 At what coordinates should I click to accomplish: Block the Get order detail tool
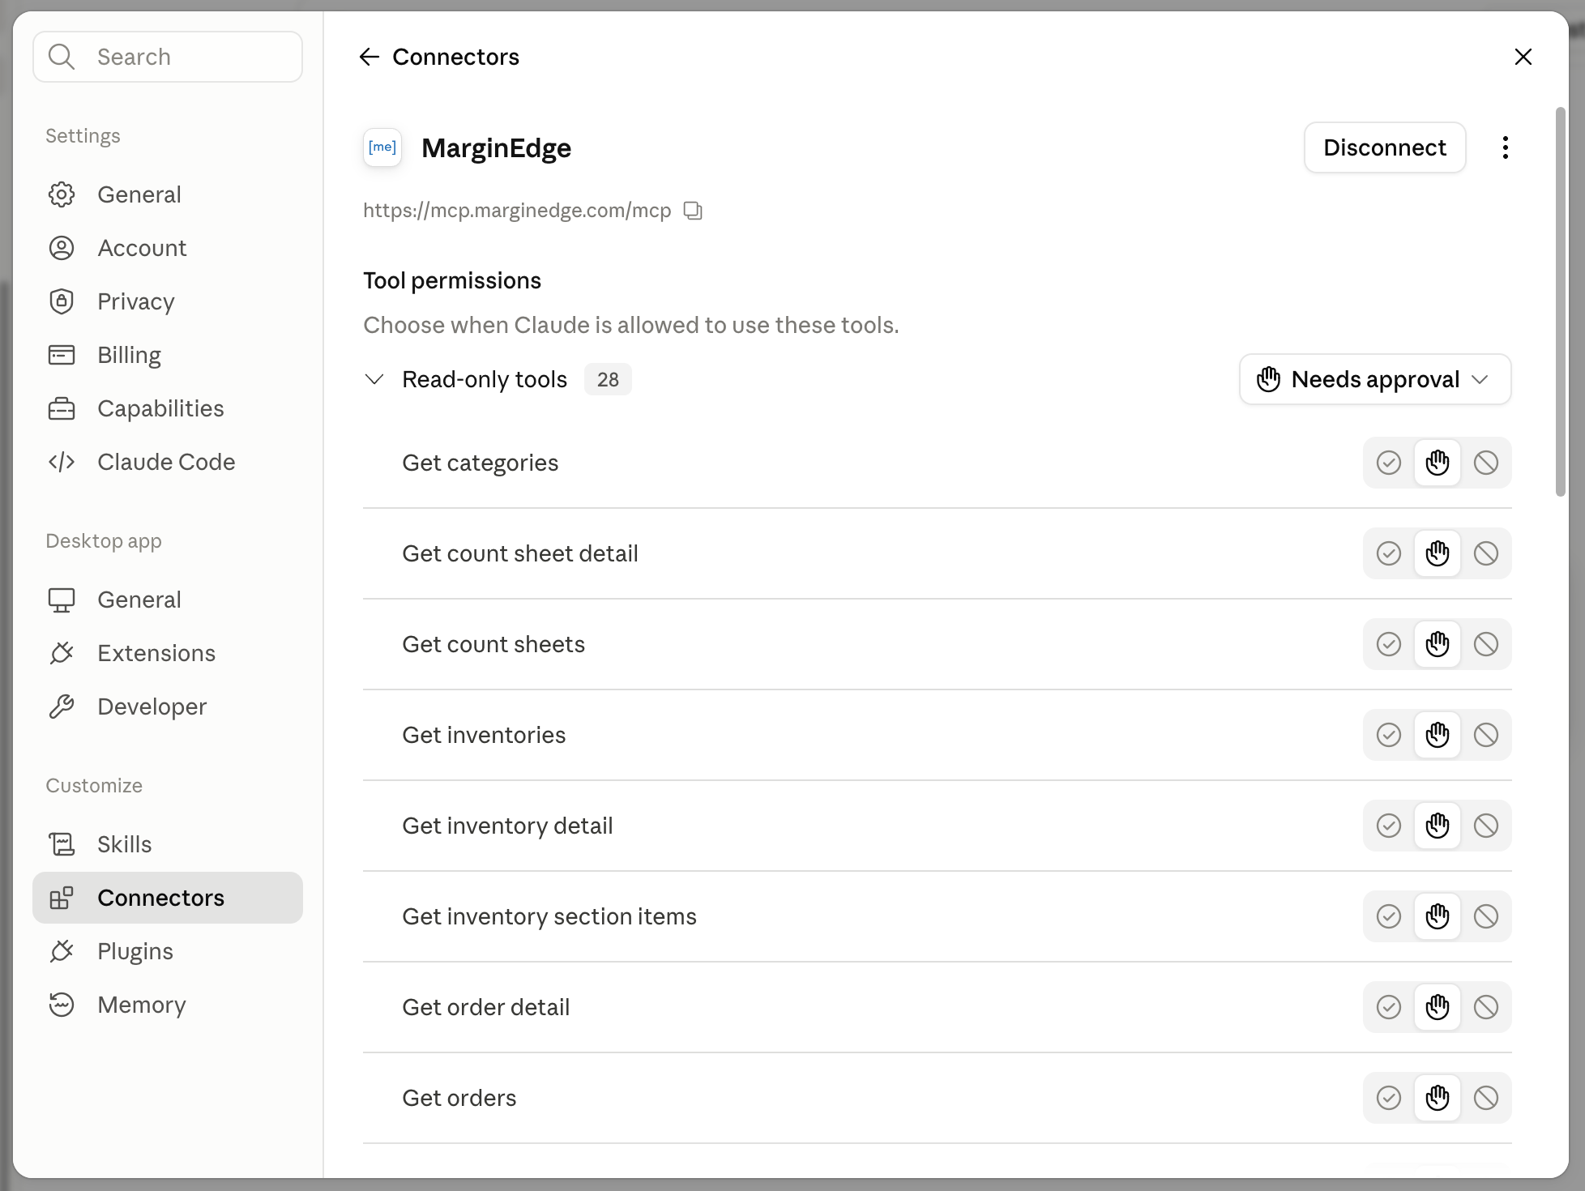(1486, 1007)
